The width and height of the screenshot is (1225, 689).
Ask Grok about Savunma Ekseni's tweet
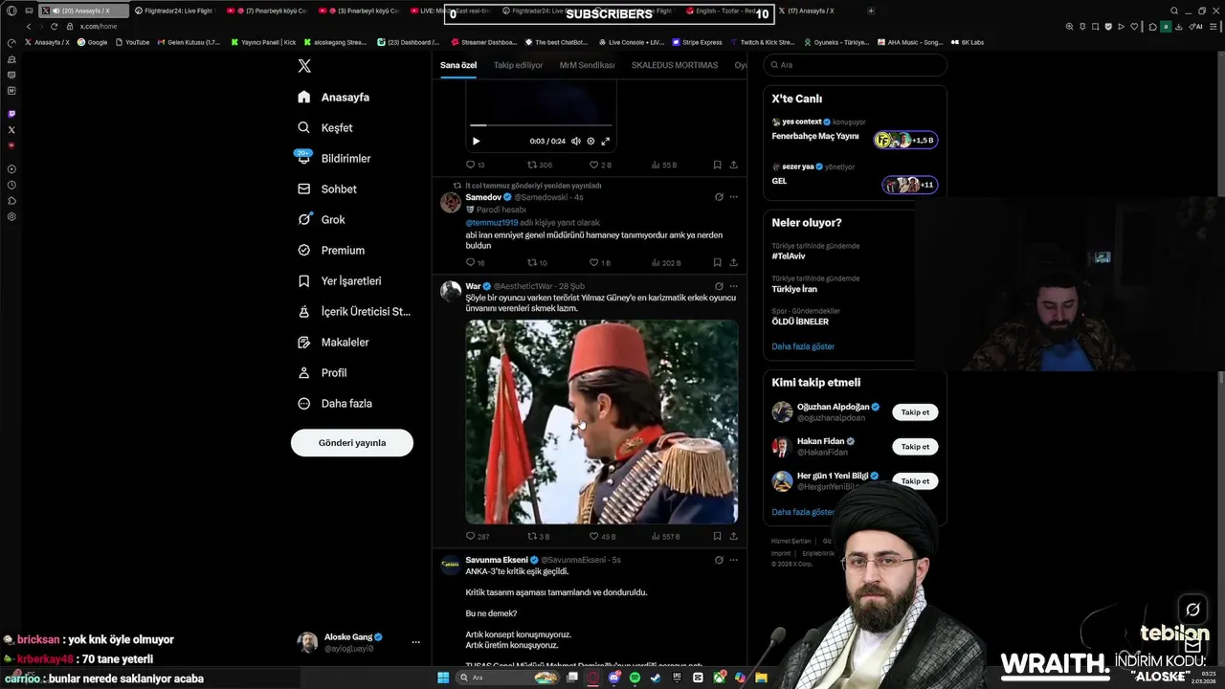tap(719, 560)
